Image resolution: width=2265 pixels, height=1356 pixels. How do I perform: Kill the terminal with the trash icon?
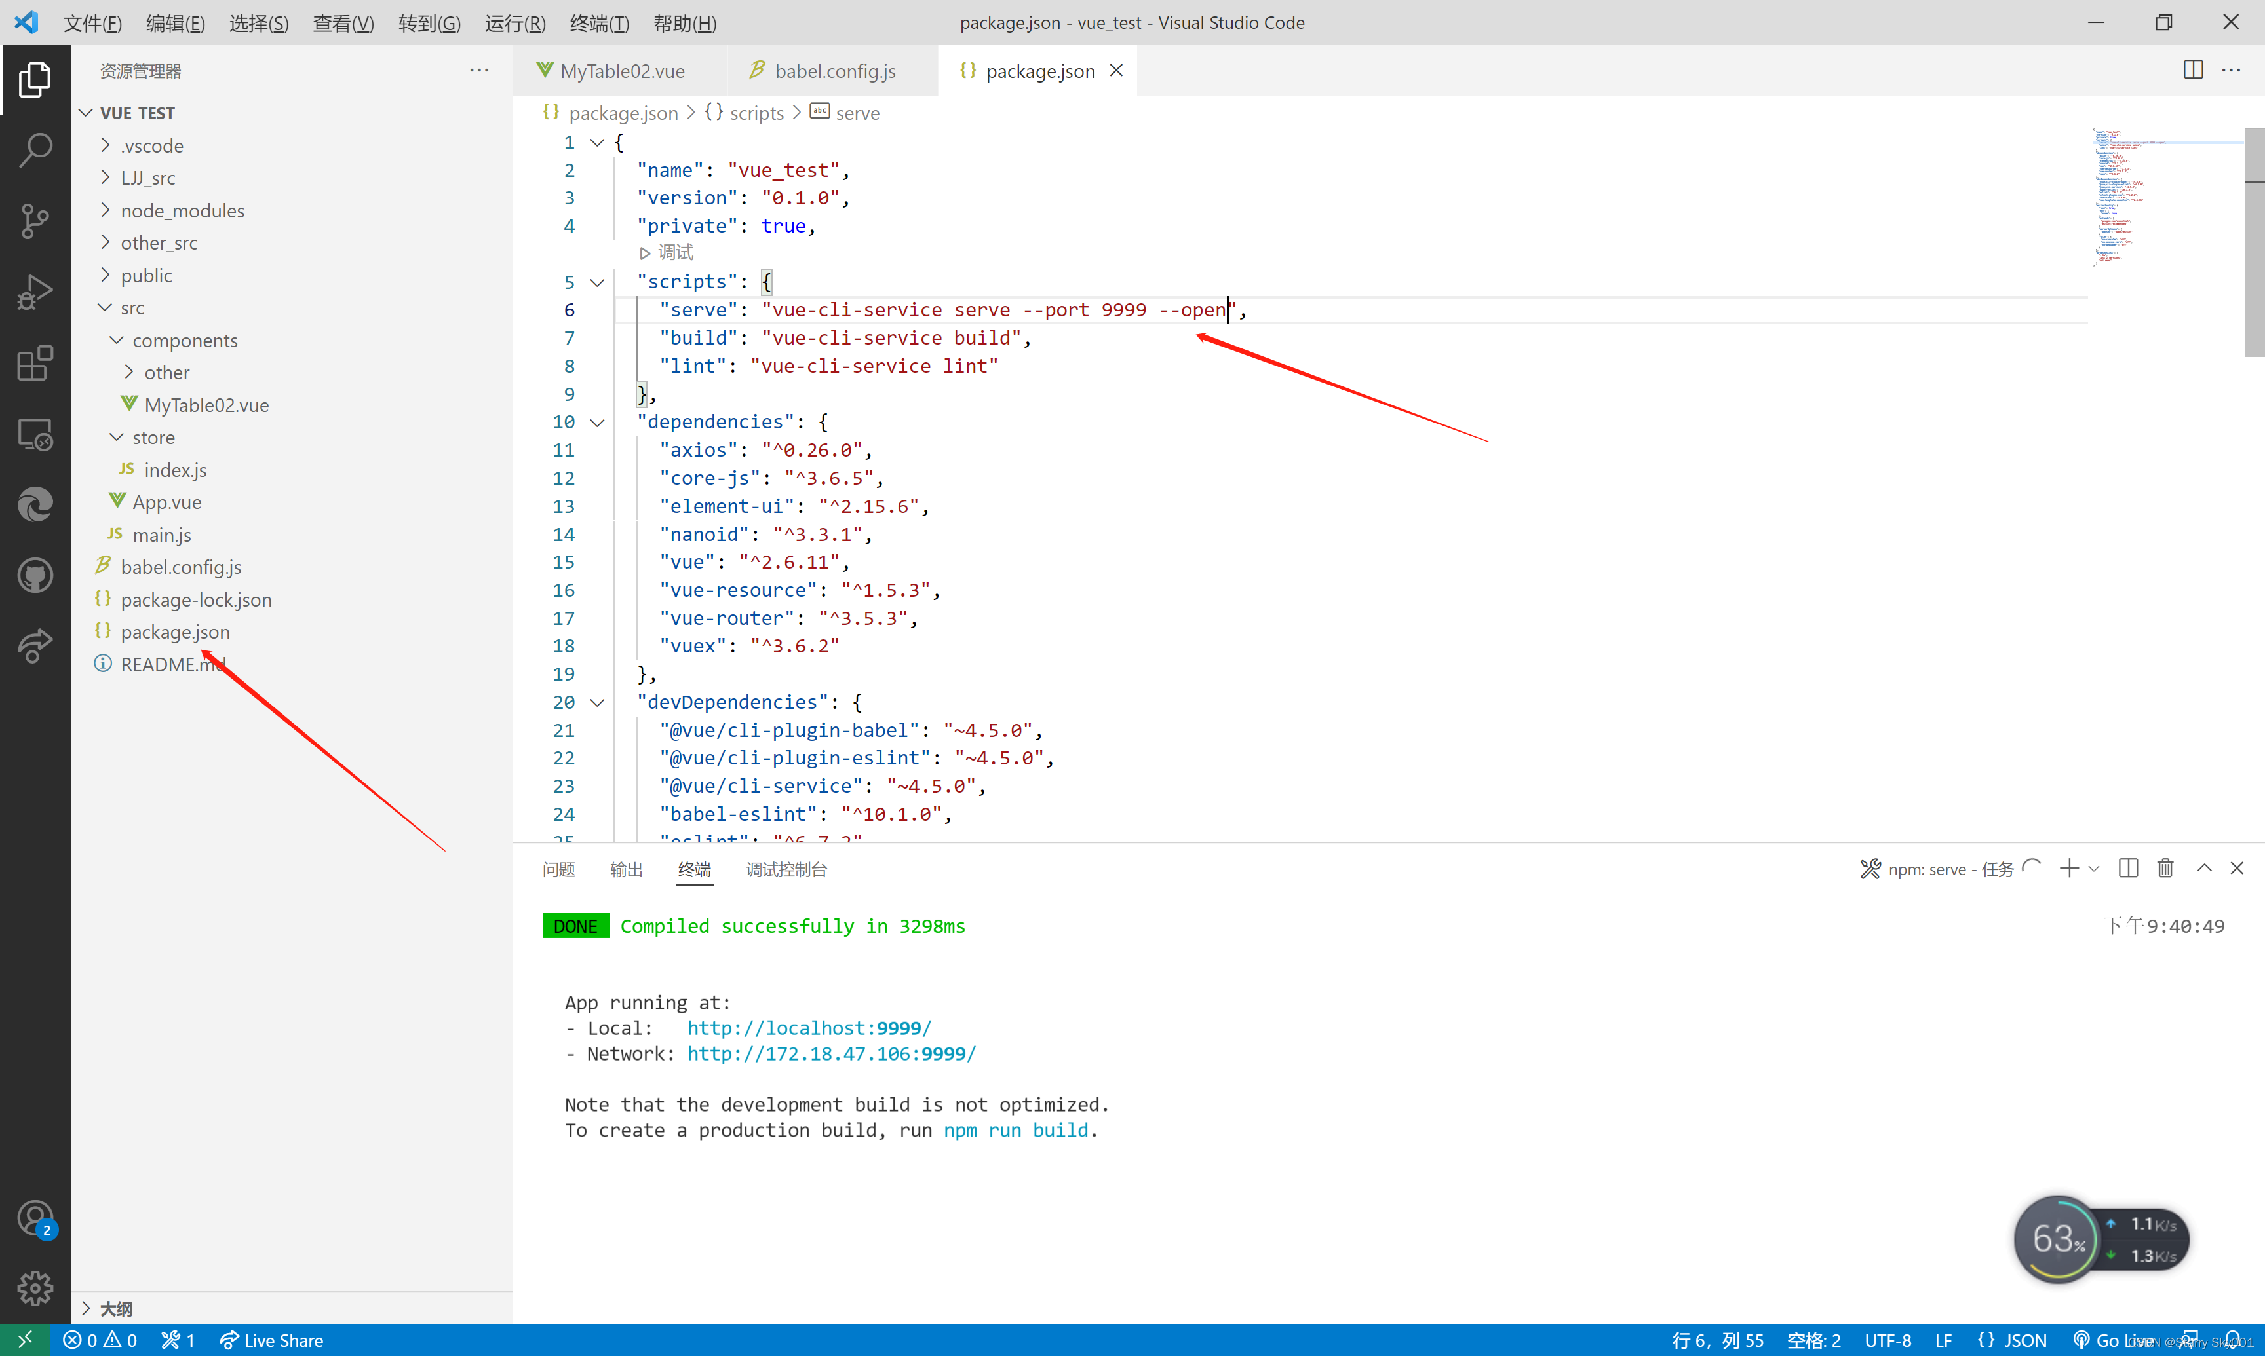click(x=2165, y=868)
